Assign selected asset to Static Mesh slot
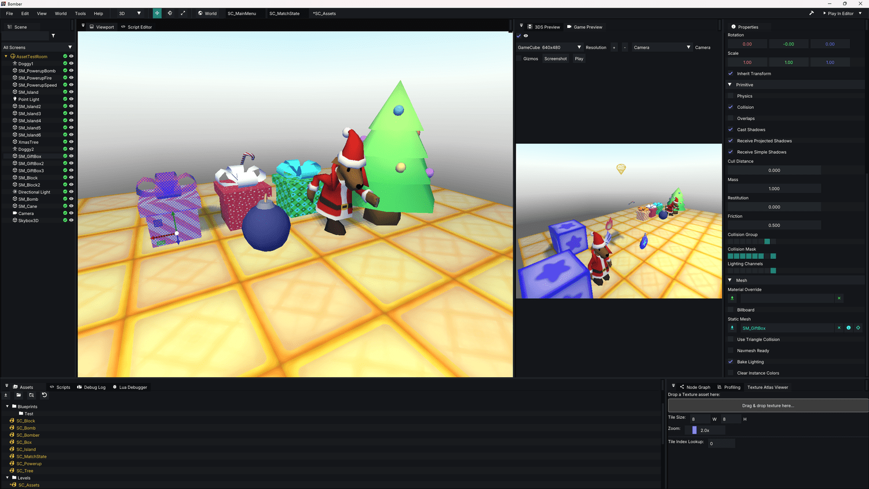 tap(732, 328)
